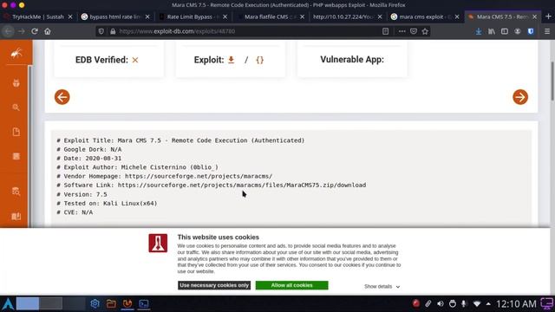This screenshot has width=555, height=312.
Task: Click the browser back button
Action: click(x=8, y=31)
